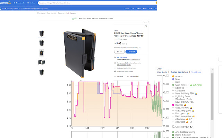
Task: Click the heart favorite icon on product card
Action: [x=146, y=27]
